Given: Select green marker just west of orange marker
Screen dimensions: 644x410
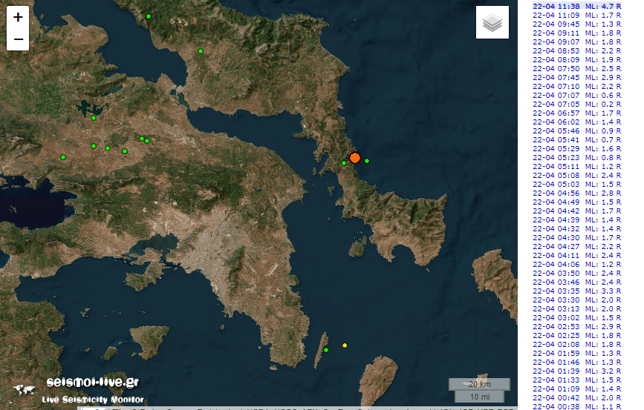Looking at the screenshot, I should click(x=344, y=163).
